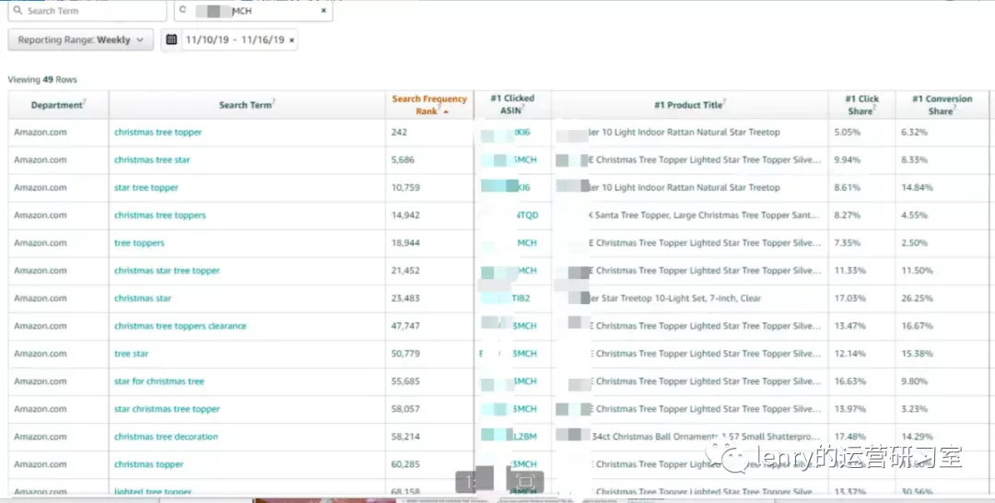Select rank value 58,214

[405, 437]
